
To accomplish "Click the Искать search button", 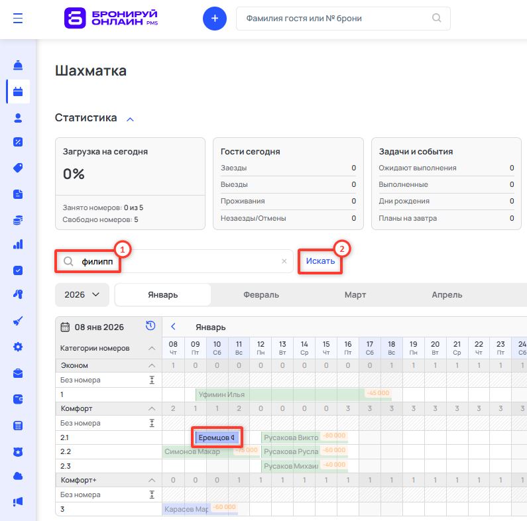I will [320, 261].
